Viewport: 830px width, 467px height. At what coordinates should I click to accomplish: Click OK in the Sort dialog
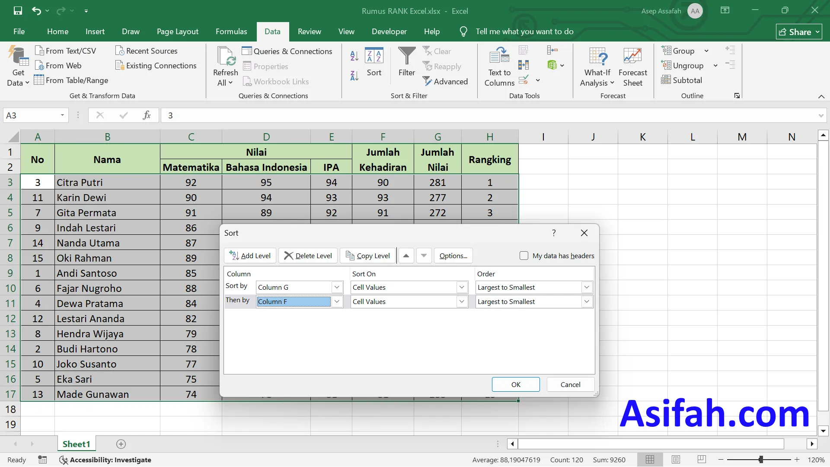pos(516,384)
